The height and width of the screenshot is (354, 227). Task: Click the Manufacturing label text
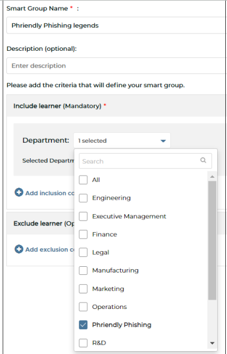[115, 270]
